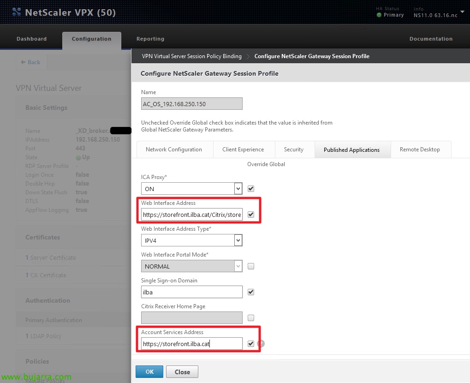Click the green Up state indicator
This screenshot has width=470, height=383.
78,157
